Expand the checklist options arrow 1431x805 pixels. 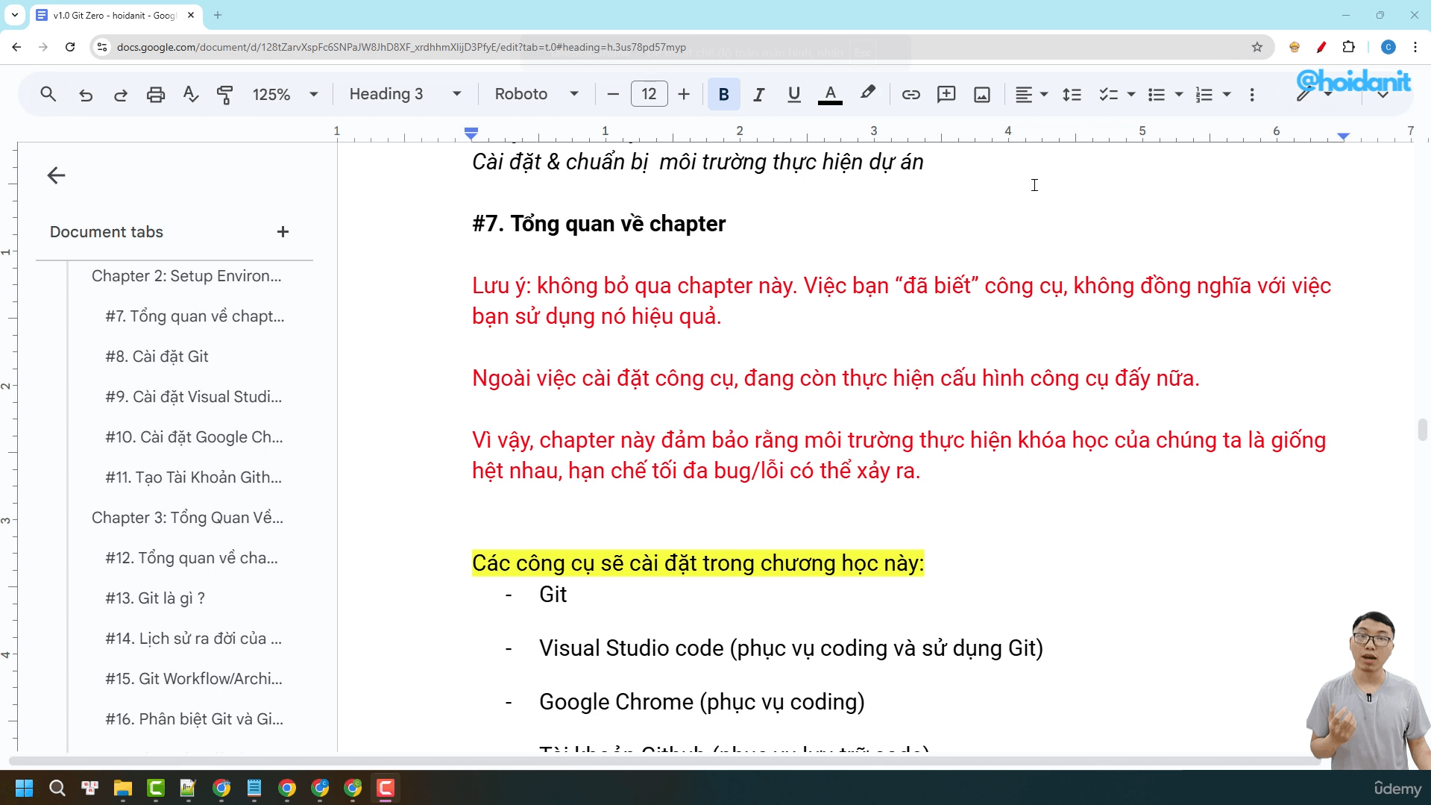1131,95
